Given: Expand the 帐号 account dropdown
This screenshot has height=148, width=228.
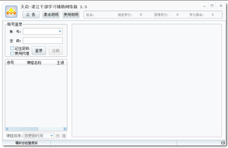Looking at the screenshot, I should tap(60, 31).
